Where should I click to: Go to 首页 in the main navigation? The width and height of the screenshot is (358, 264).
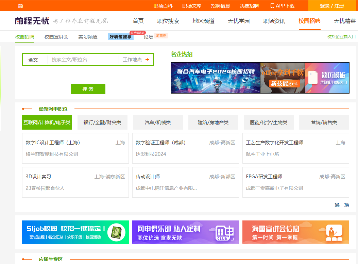pyautogui.click(x=138, y=21)
